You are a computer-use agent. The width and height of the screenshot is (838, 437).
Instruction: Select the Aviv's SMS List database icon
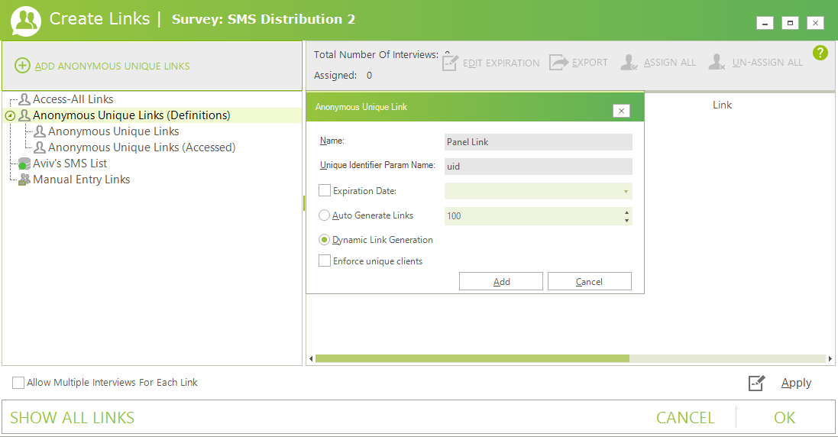[x=24, y=163]
